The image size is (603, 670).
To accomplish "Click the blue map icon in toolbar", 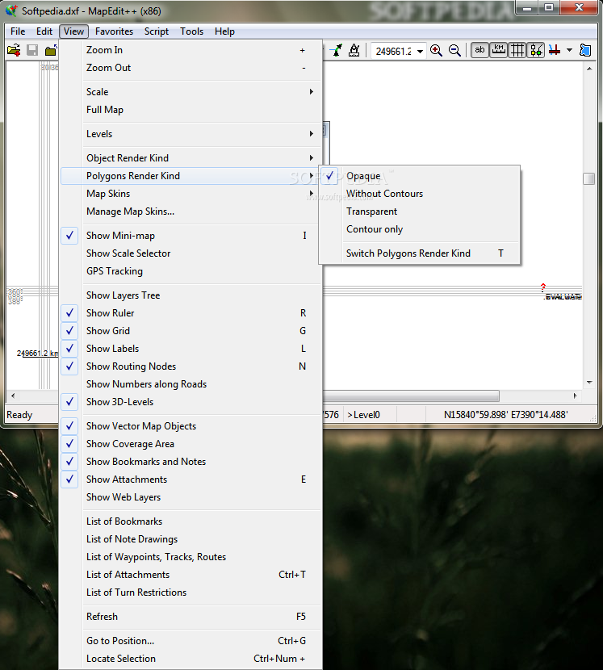I will (585, 50).
